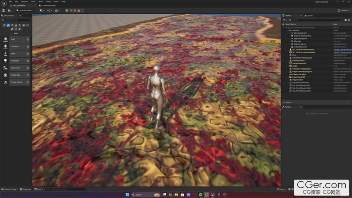
Task: Click the Eject from player button
Action: pos(79,10)
